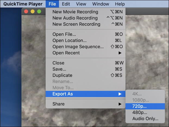The height and width of the screenshot is (127, 169).
Task: Click the QuickTime Player app menu
Action: click(x=23, y=4)
